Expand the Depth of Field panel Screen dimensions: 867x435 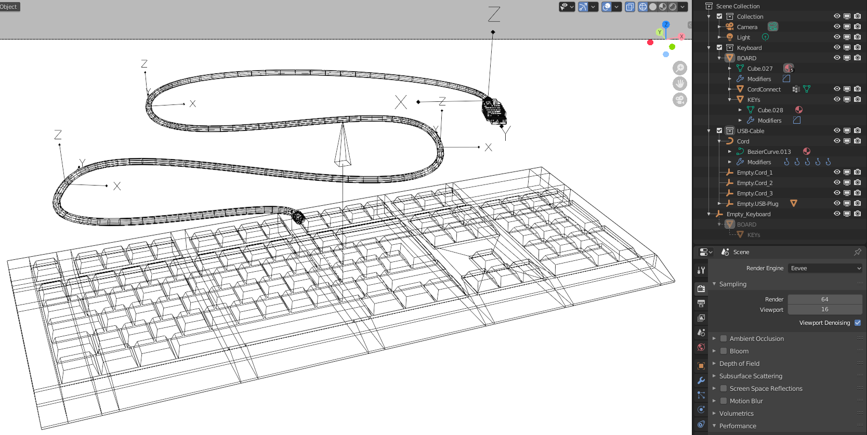pyautogui.click(x=739, y=364)
